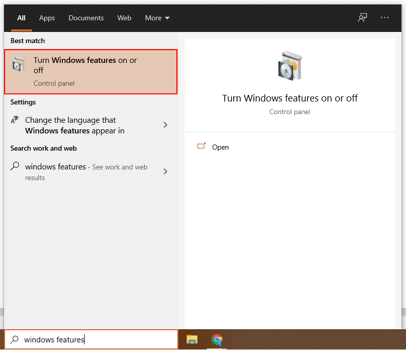Click the Search work and web heading
406x350 pixels.
(x=44, y=148)
